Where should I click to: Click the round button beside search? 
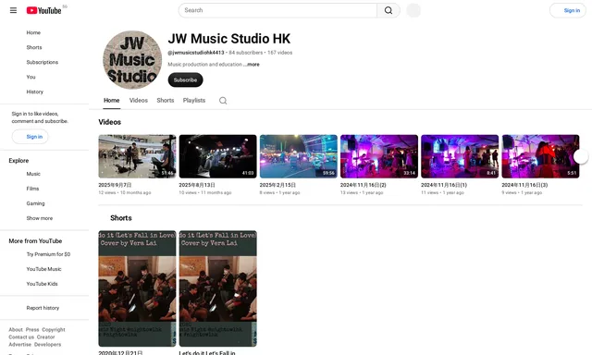click(413, 10)
